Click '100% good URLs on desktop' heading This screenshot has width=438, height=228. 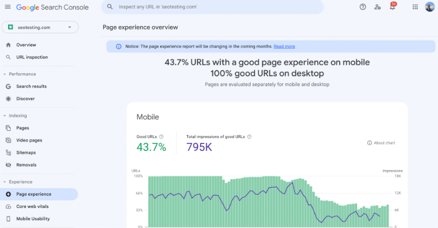(267, 73)
